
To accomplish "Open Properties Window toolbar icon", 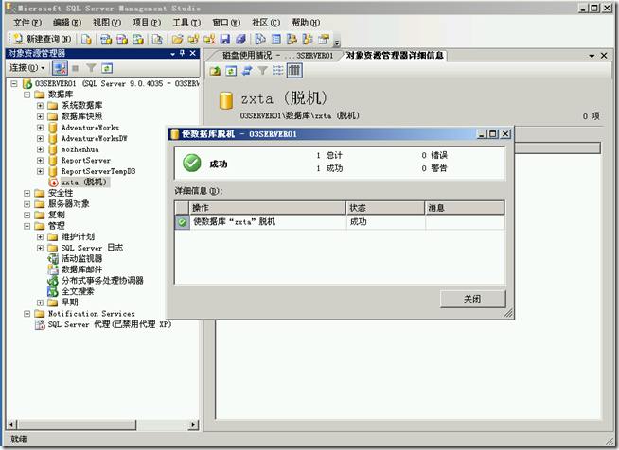I will (x=324, y=39).
